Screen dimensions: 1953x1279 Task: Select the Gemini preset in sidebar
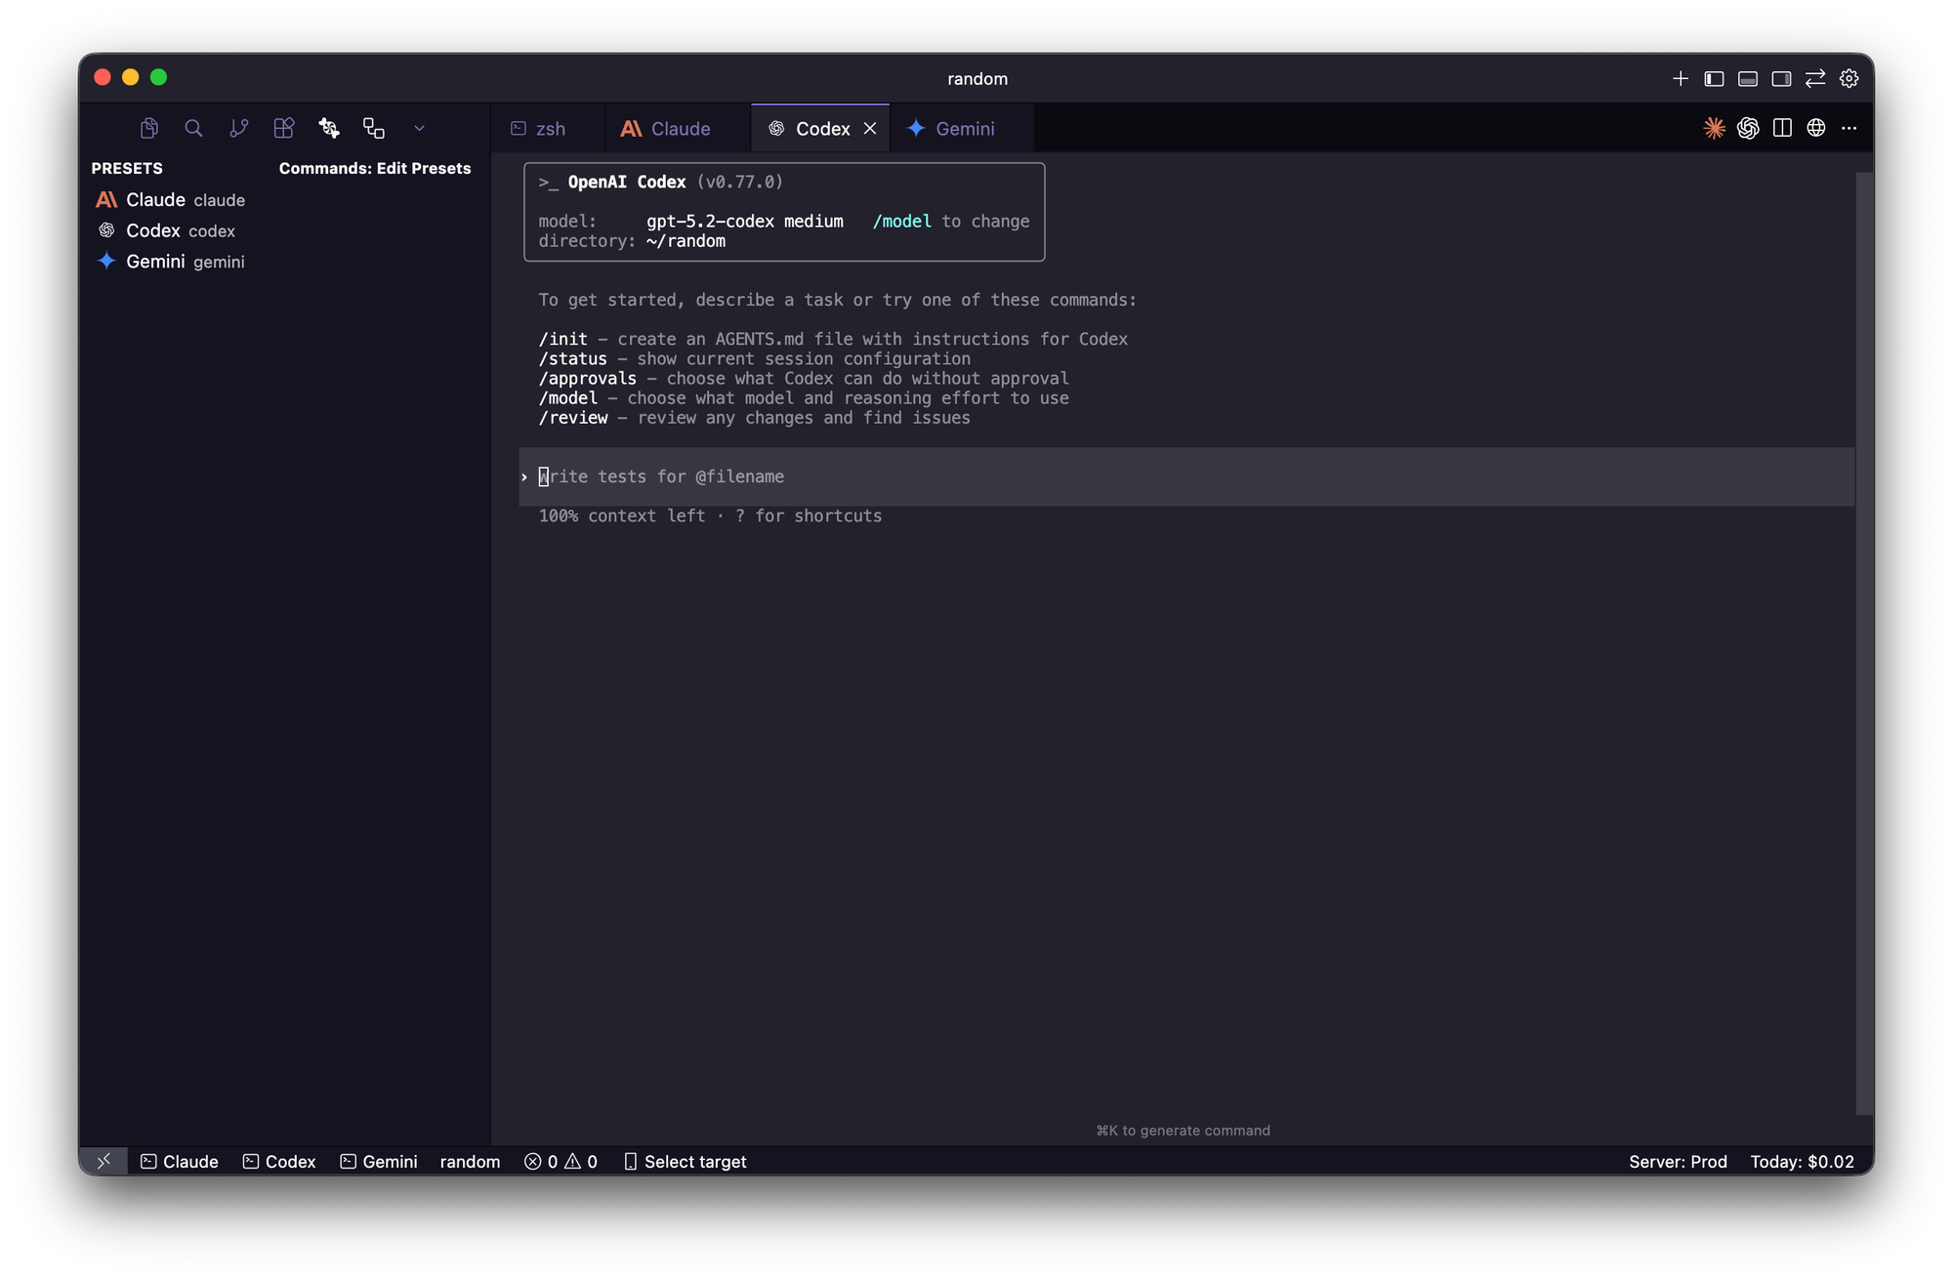click(x=284, y=262)
